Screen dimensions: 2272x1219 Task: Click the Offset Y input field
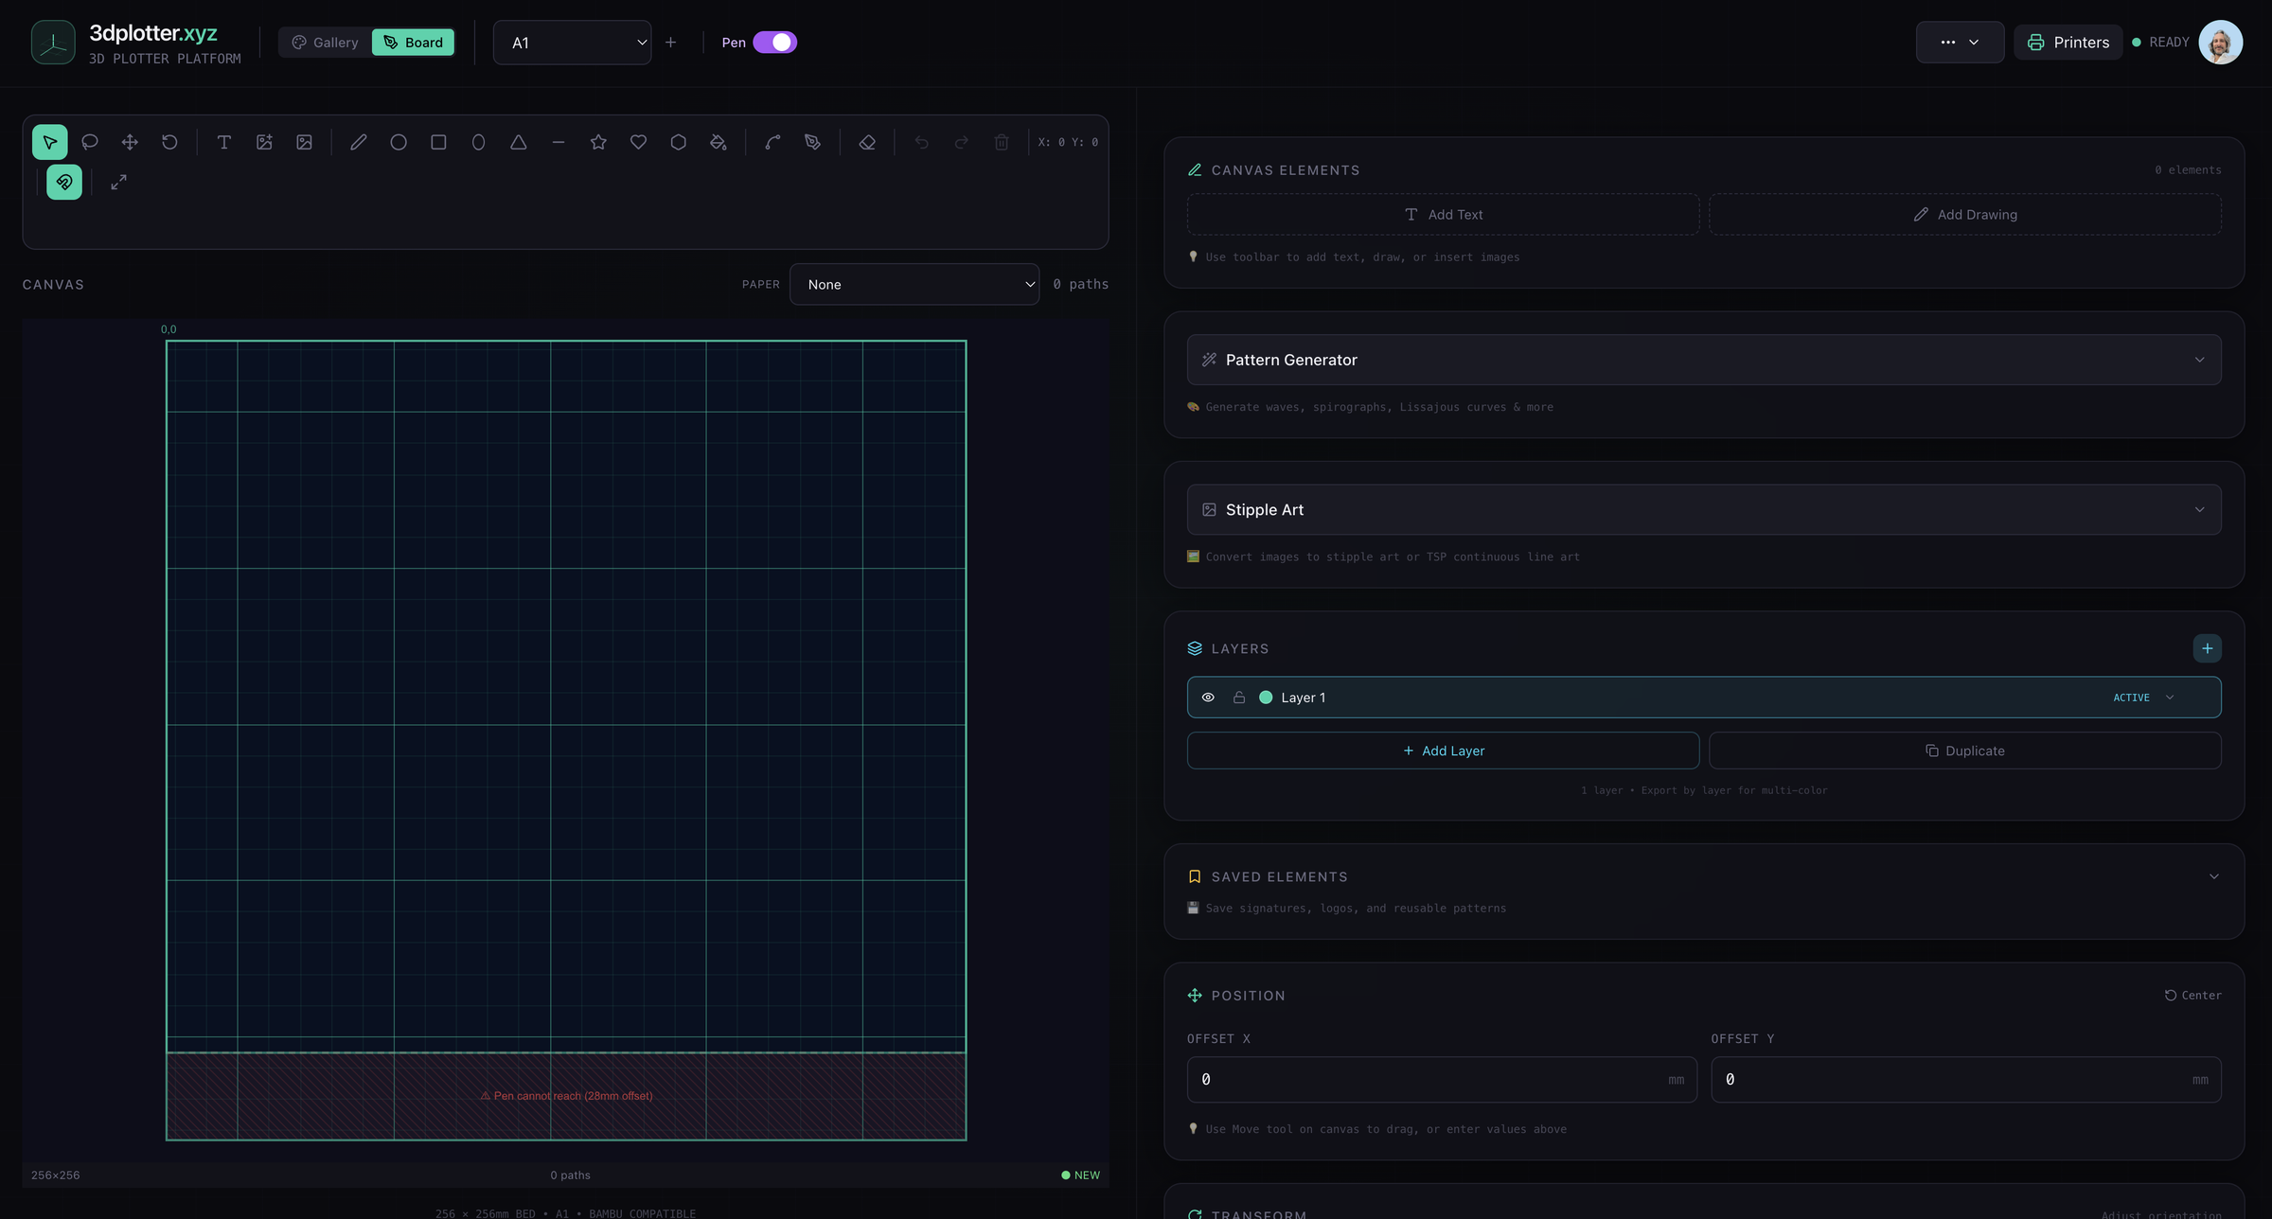tap(1966, 1080)
